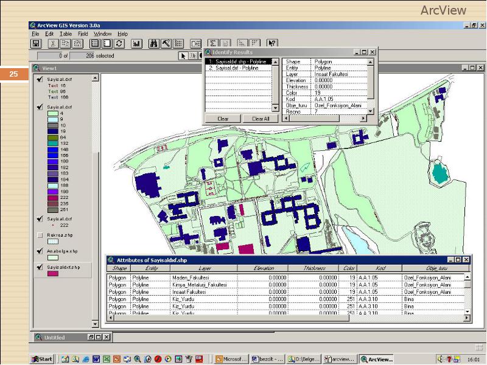Image resolution: width=487 pixels, height=365 pixels.
Task: Click the Maden_Fakultesi cell in attributes table
Action: [204, 277]
